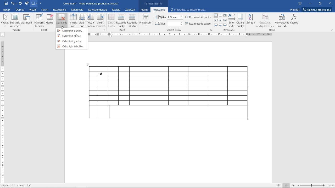Open the Korešpondencia tab
Image resolution: width=335 pixels, height=188 pixels.
pos(98,10)
